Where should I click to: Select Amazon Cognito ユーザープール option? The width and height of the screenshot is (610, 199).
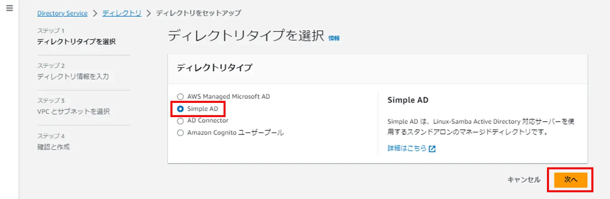pyautogui.click(x=180, y=133)
